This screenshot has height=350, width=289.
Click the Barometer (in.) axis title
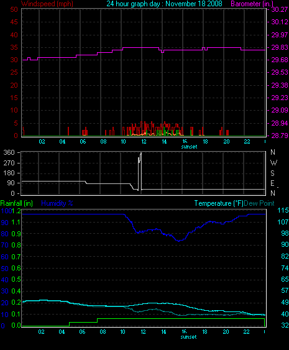pyautogui.click(x=252, y=4)
